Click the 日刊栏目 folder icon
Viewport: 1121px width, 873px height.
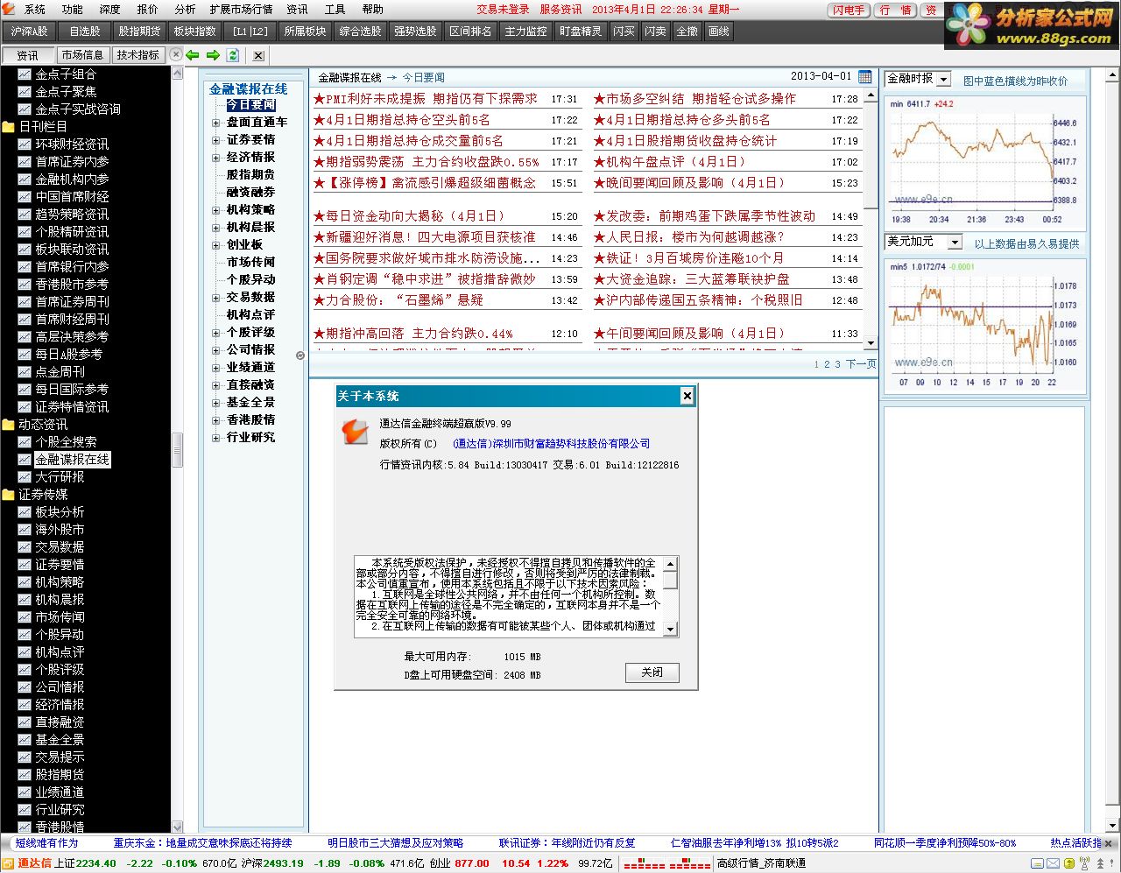[9, 127]
